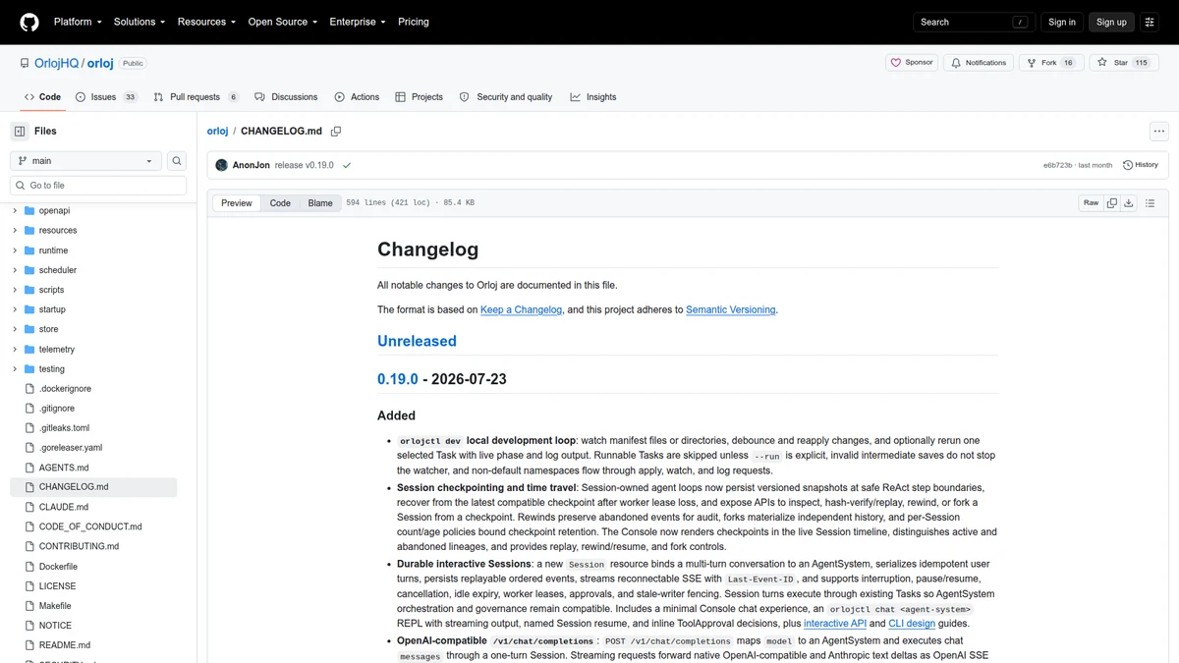Screen dimensions: 1179x663
Task: Copy path icon next to CHANGELOG.md
Action: click(x=336, y=131)
